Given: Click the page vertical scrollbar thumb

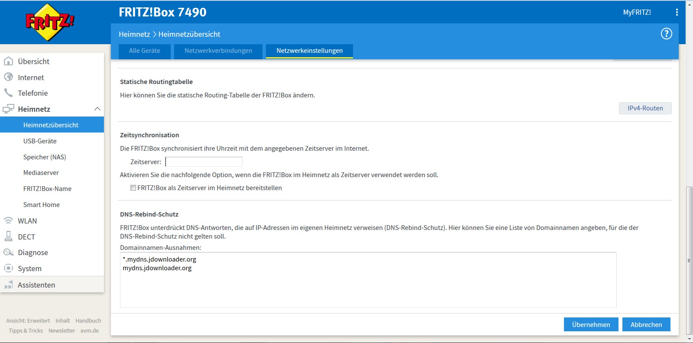Looking at the screenshot, I should (x=690, y=260).
